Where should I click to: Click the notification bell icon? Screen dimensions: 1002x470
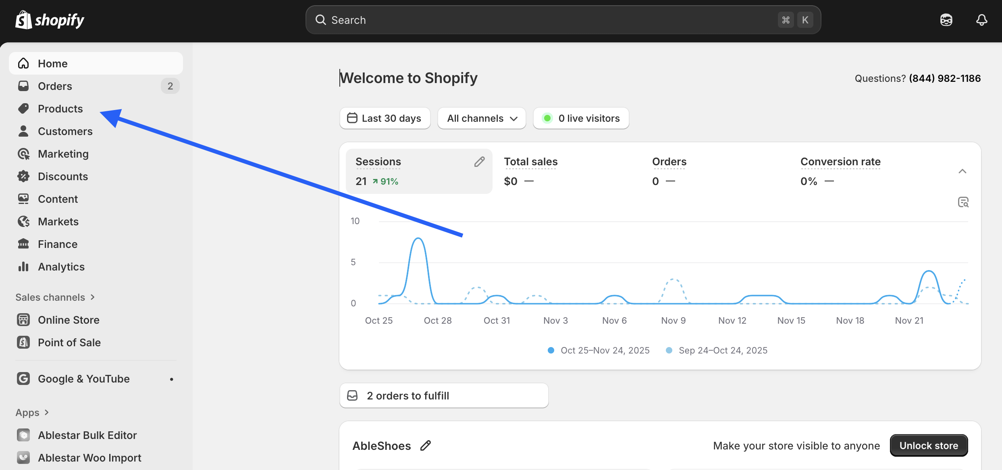pyautogui.click(x=981, y=20)
